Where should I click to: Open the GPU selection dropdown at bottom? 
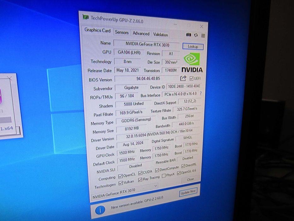pos(125,192)
